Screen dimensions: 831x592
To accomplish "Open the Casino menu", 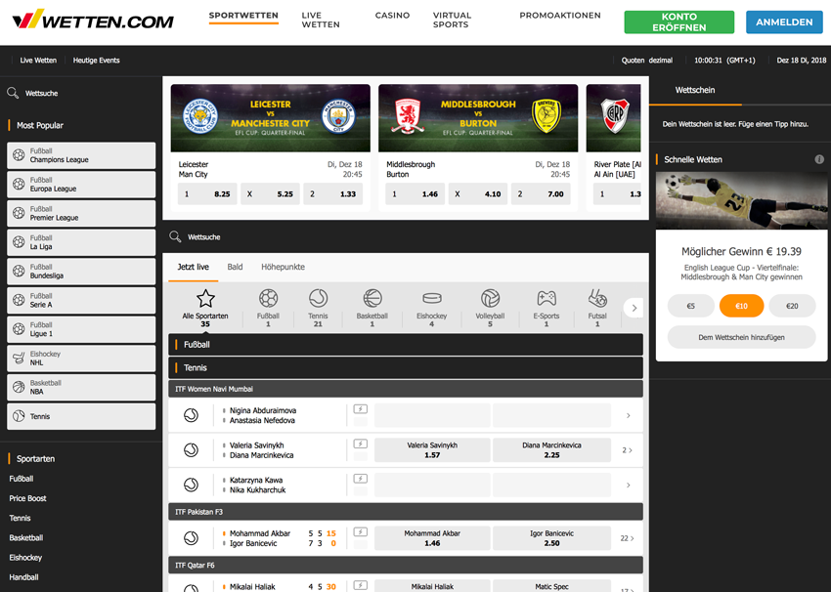I will (392, 16).
